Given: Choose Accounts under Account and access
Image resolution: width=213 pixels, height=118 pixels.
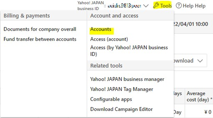Looking at the screenshot, I should [x=101, y=29].
